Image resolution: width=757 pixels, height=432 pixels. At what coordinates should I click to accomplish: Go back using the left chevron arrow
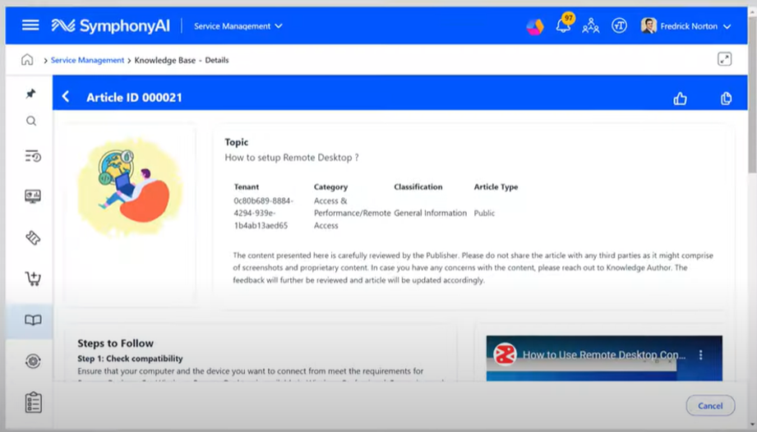point(66,98)
